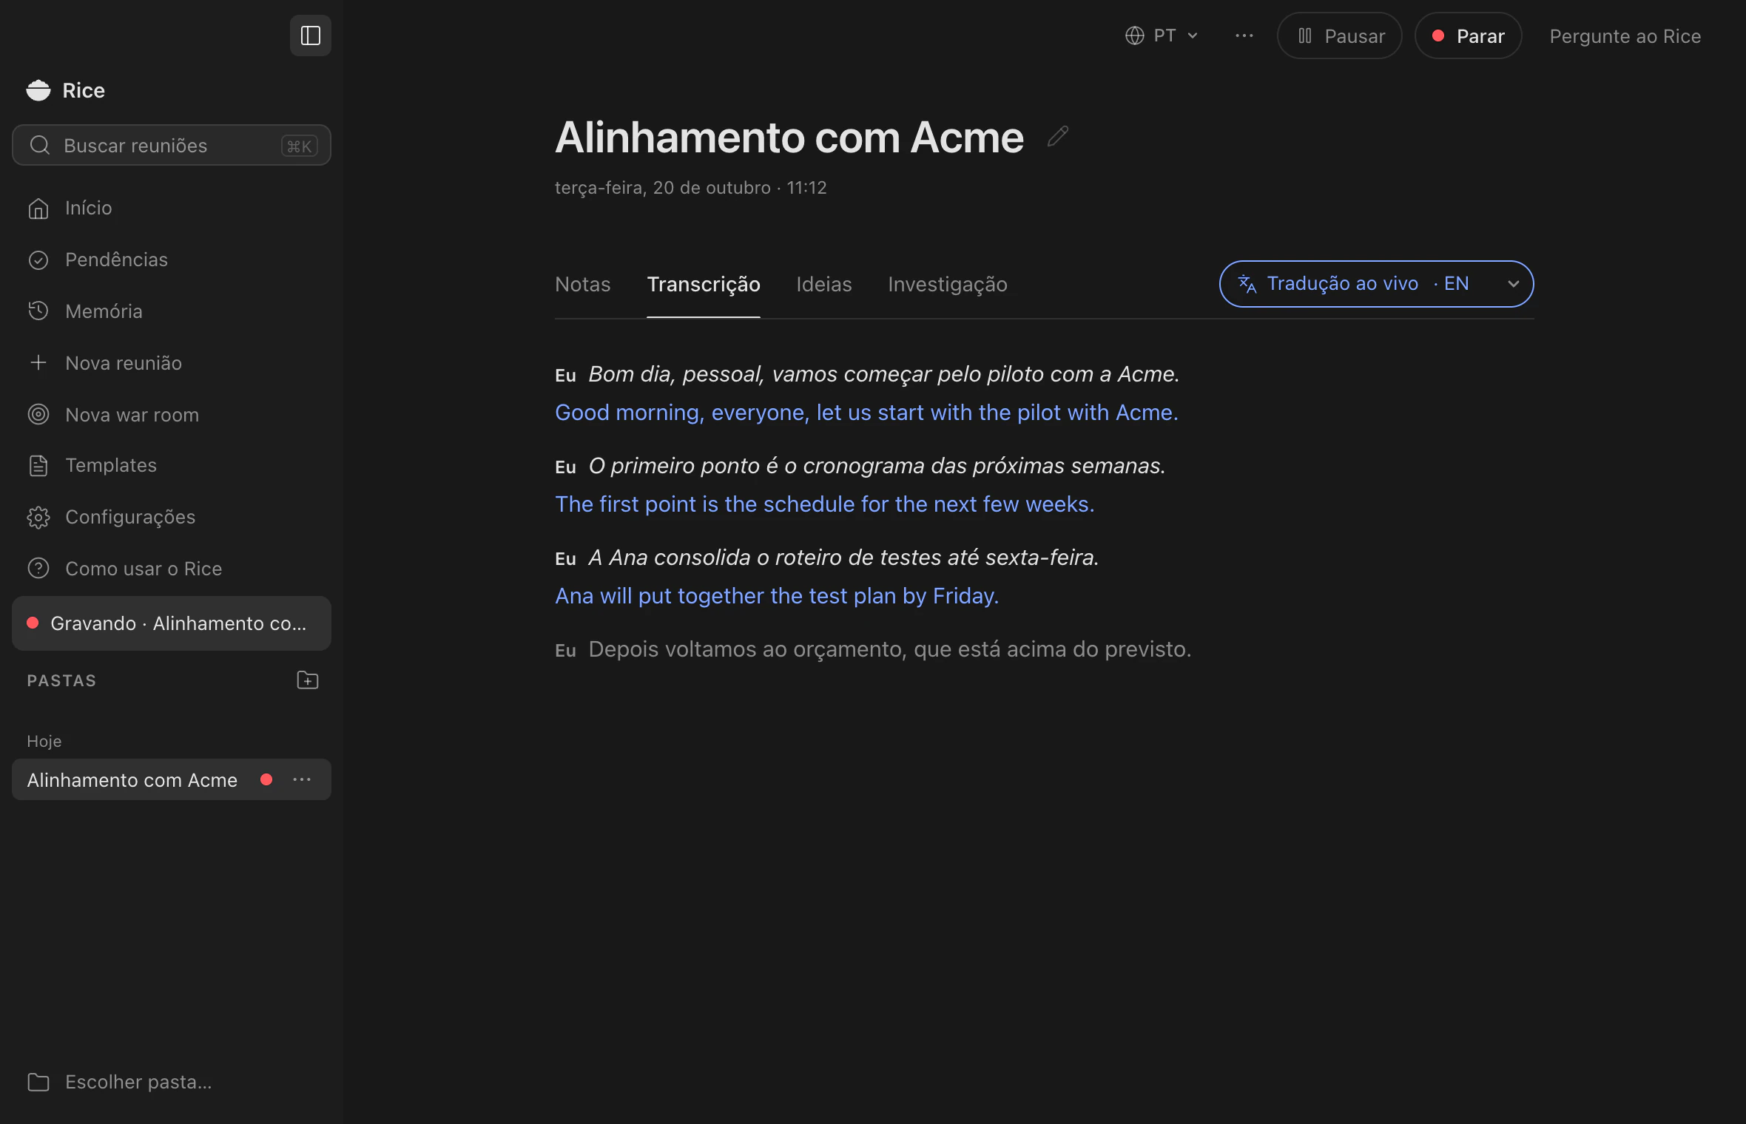Image resolution: width=1746 pixels, height=1124 pixels.
Task: Click 'Bom dia, pessoal' transcript line
Action: pos(884,374)
